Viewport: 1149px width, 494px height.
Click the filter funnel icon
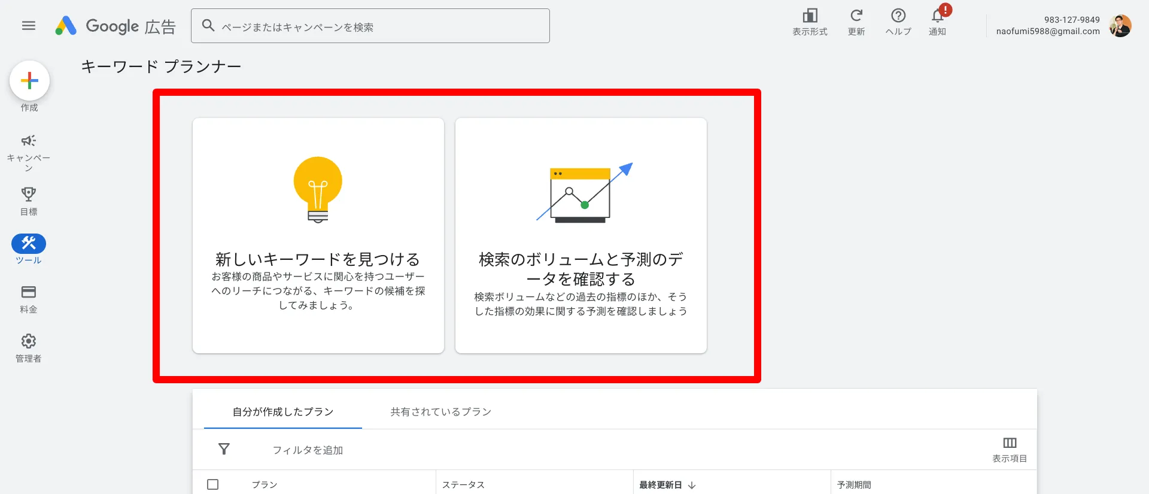(224, 449)
